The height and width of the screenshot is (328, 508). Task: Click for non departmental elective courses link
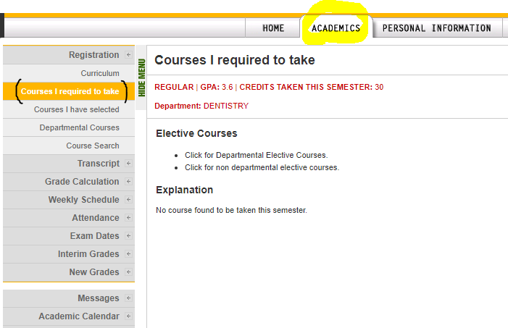262,167
